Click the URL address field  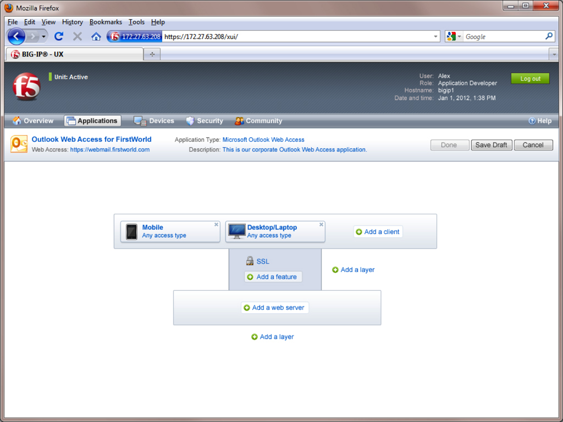pyautogui.click(x=297, y=37)
